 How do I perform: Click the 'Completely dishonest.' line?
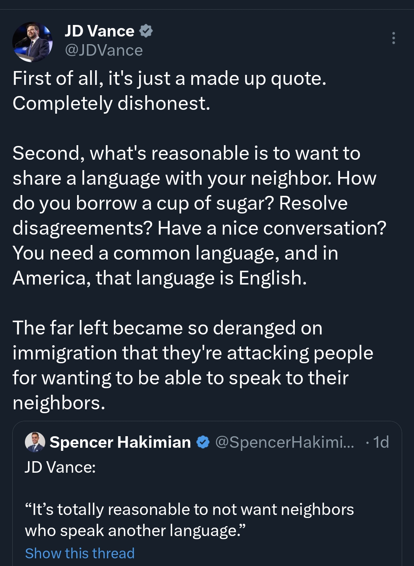tap(112, 104)
